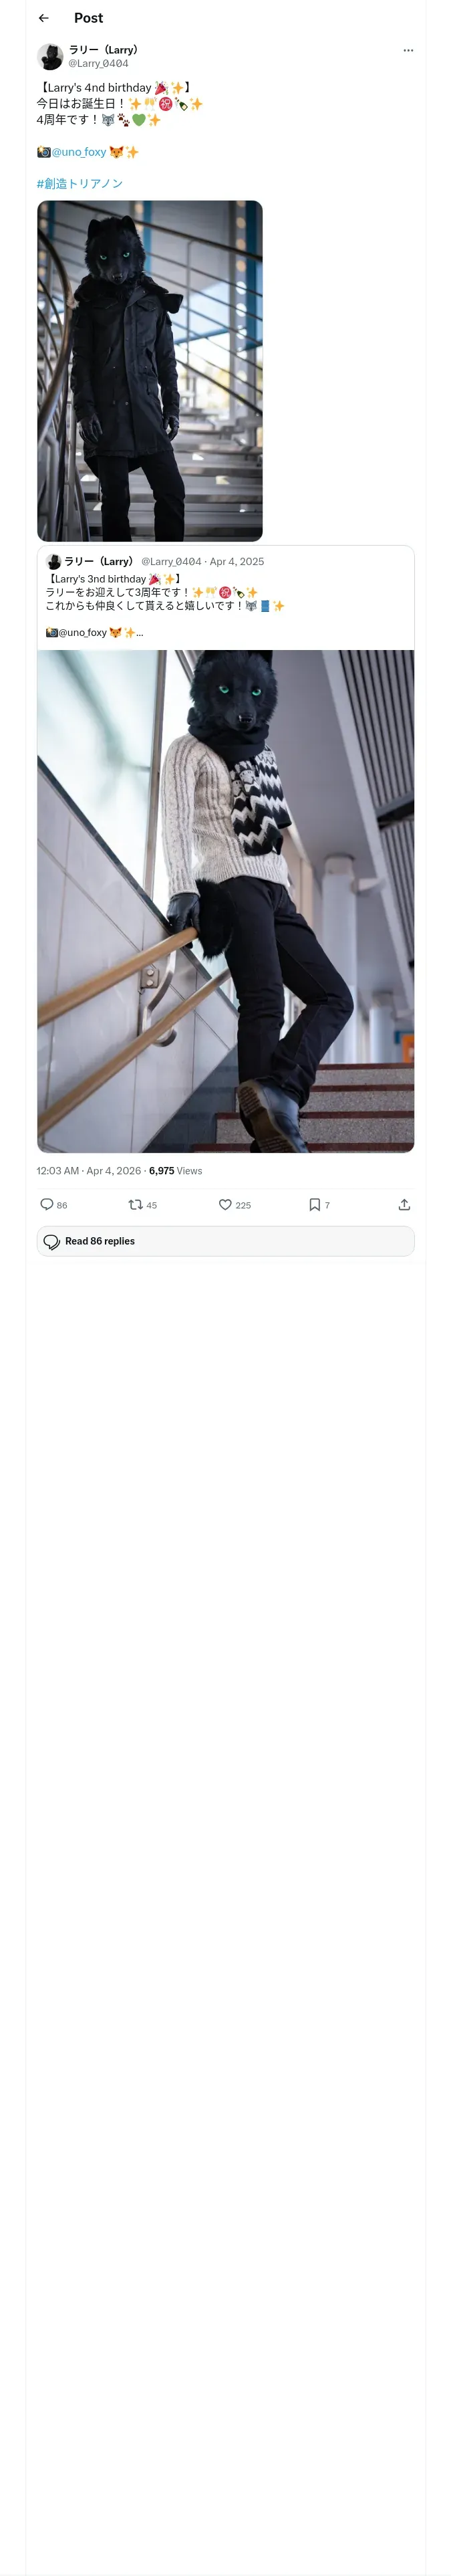Click the @Larry_0404 handle under name
Viewport: 451px width, 2576px height.
(98, 63)
